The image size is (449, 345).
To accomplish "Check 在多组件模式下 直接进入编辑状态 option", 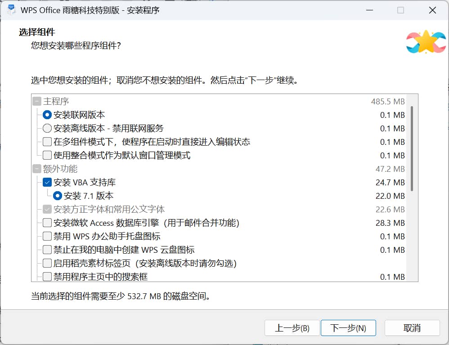I will pos(47,142).
